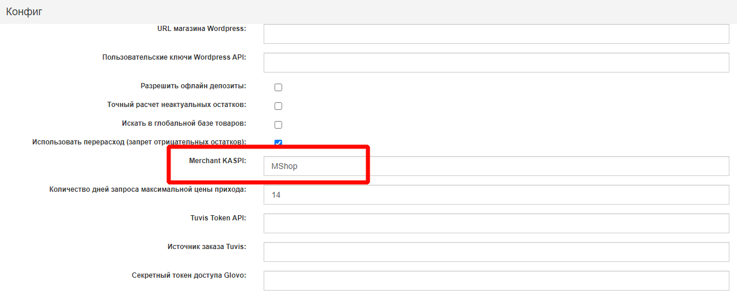
Task: Click the URL магазина Wordpress label
Action: 202,28
